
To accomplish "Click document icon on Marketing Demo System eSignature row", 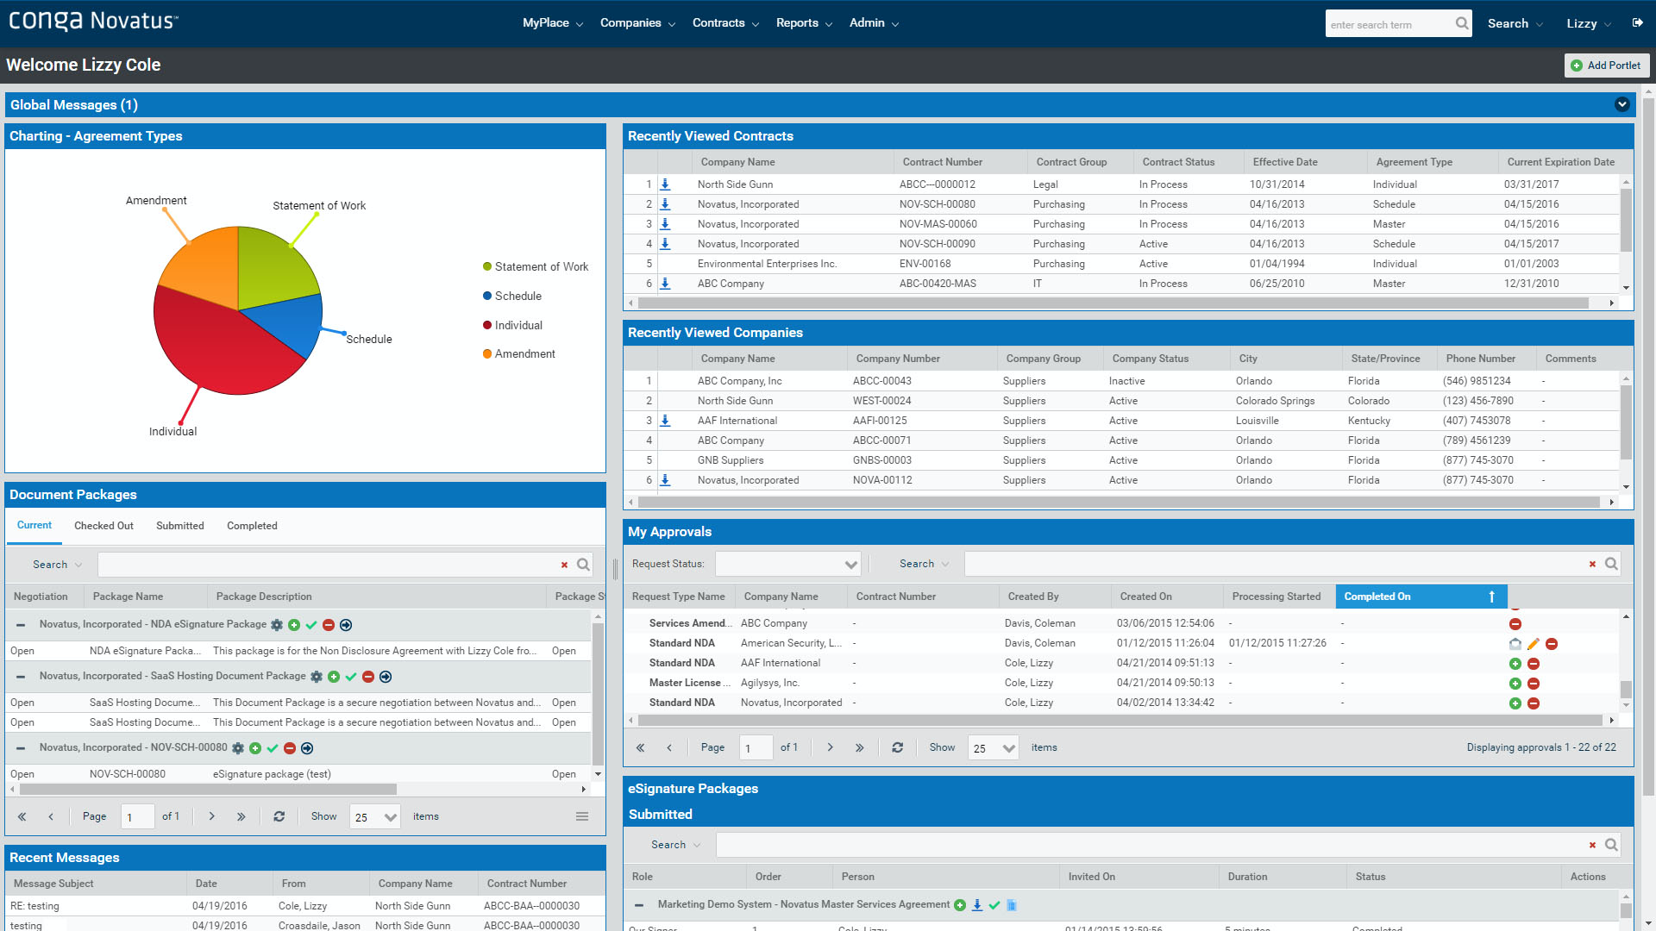I will [x=1012, y=905].
